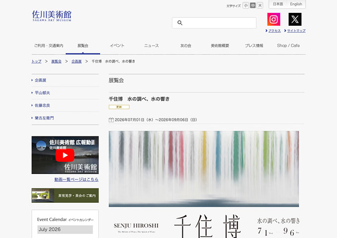Open the 動画一覧ページはこちら link
Image resolution: width=337 pixels, height=238 pixels.
(x=76, y=179)
